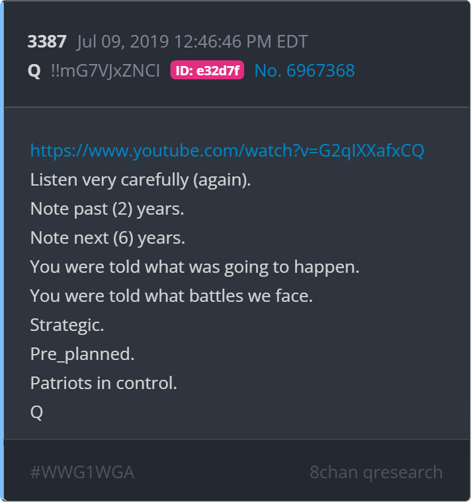Click the blue accent bar on card edge
Viewport: 471px width, 502px height.
(1, 251)
